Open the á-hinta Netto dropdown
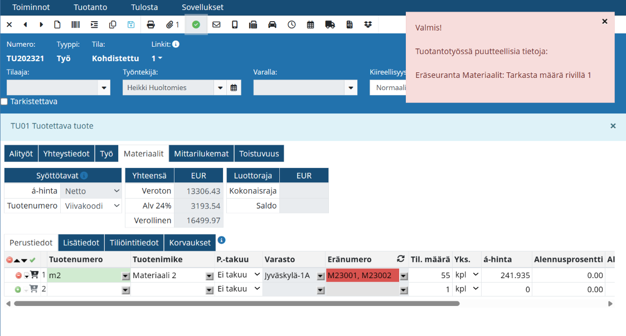 click(91, 191)
